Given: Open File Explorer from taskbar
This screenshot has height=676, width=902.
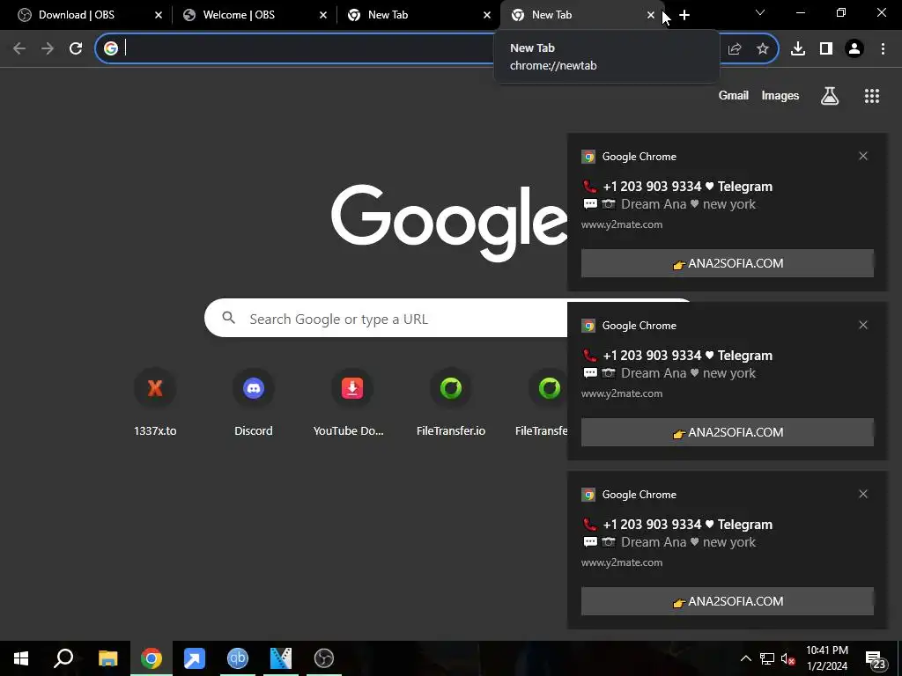Looking at the screenshot, I should [107, 658].
